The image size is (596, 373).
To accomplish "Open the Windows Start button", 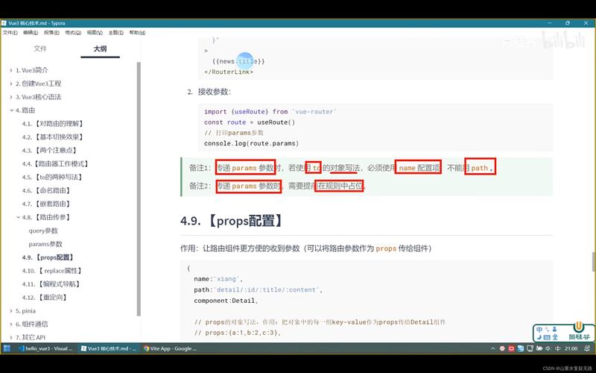I will 7,348.
